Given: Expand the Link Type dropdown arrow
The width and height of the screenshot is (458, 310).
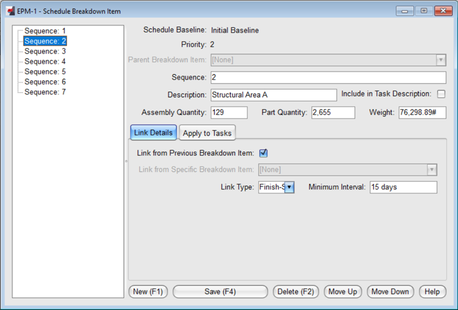Looking at the screenshot, I should (x=289, y=187).
